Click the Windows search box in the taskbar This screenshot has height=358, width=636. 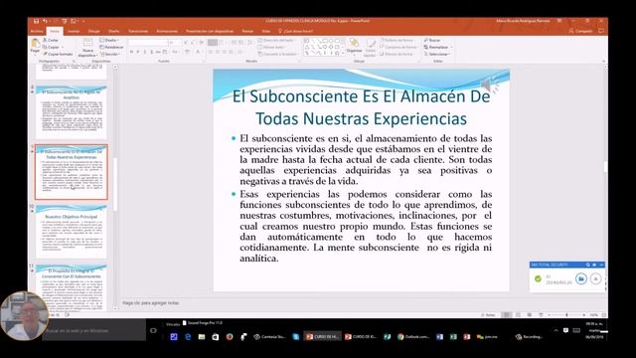(x=94, y=330)
